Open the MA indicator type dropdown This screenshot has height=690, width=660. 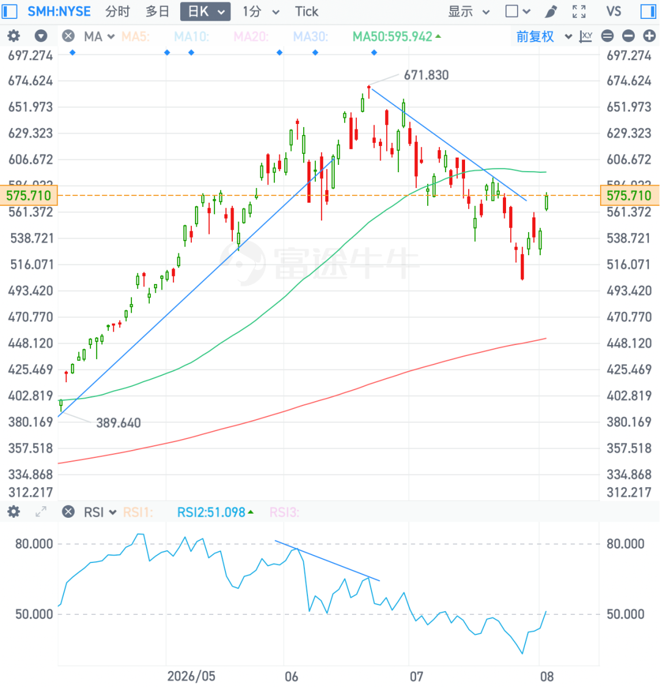coord(99,36)
